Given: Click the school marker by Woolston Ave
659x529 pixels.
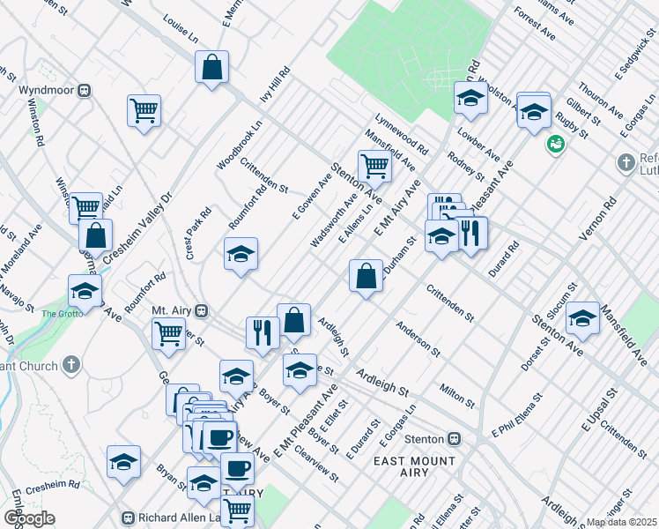Looking at the screenshot, I should (x=470, y=98).
